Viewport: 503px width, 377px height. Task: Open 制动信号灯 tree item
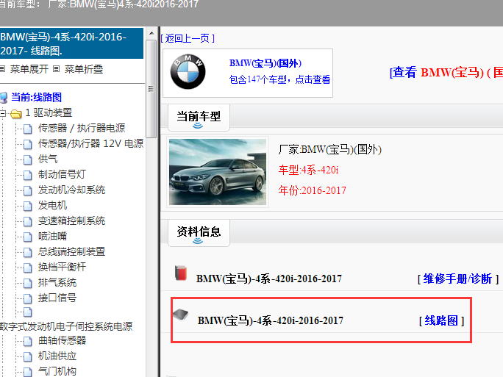62,174
